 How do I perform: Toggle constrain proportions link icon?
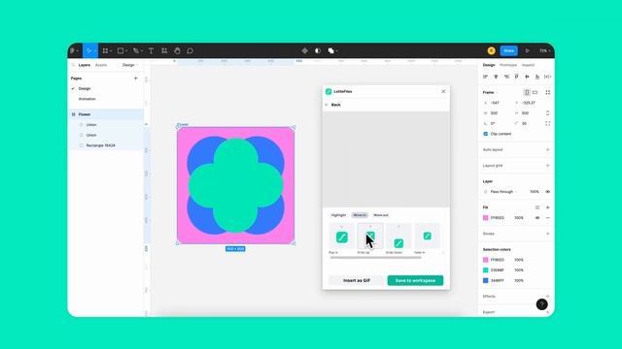tap(548, 113)
